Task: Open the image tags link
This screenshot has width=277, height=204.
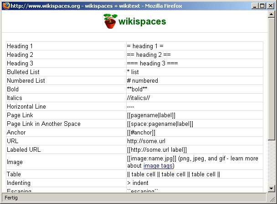Action: (x=158, y=166)
